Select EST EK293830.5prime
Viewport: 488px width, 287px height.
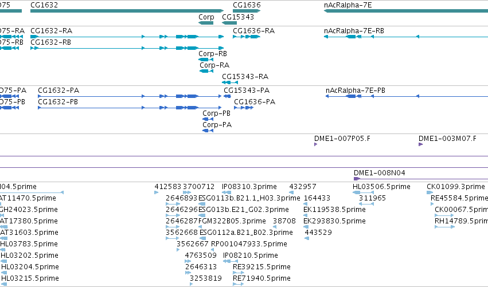point(334,221)
